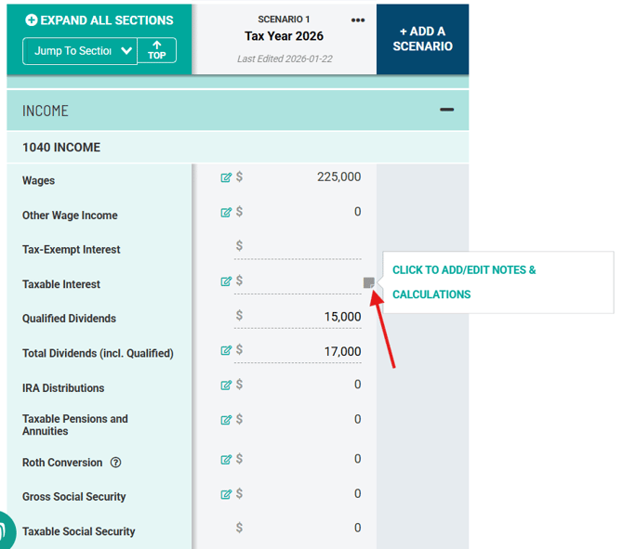Click the Qualified Dividends amount field
The height and width of the screenshot is (549, 623).
click(x=305, y=317)
